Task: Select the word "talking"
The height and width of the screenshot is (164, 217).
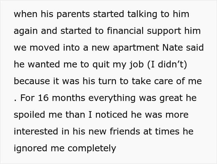Action: pyautogui.click(x=142, y=14)
